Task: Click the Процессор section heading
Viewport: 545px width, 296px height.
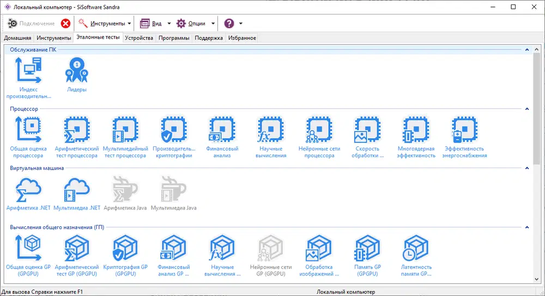Action: (24, 109)
